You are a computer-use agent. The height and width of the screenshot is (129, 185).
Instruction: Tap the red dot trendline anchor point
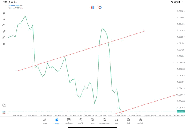(x=123, y=111)
